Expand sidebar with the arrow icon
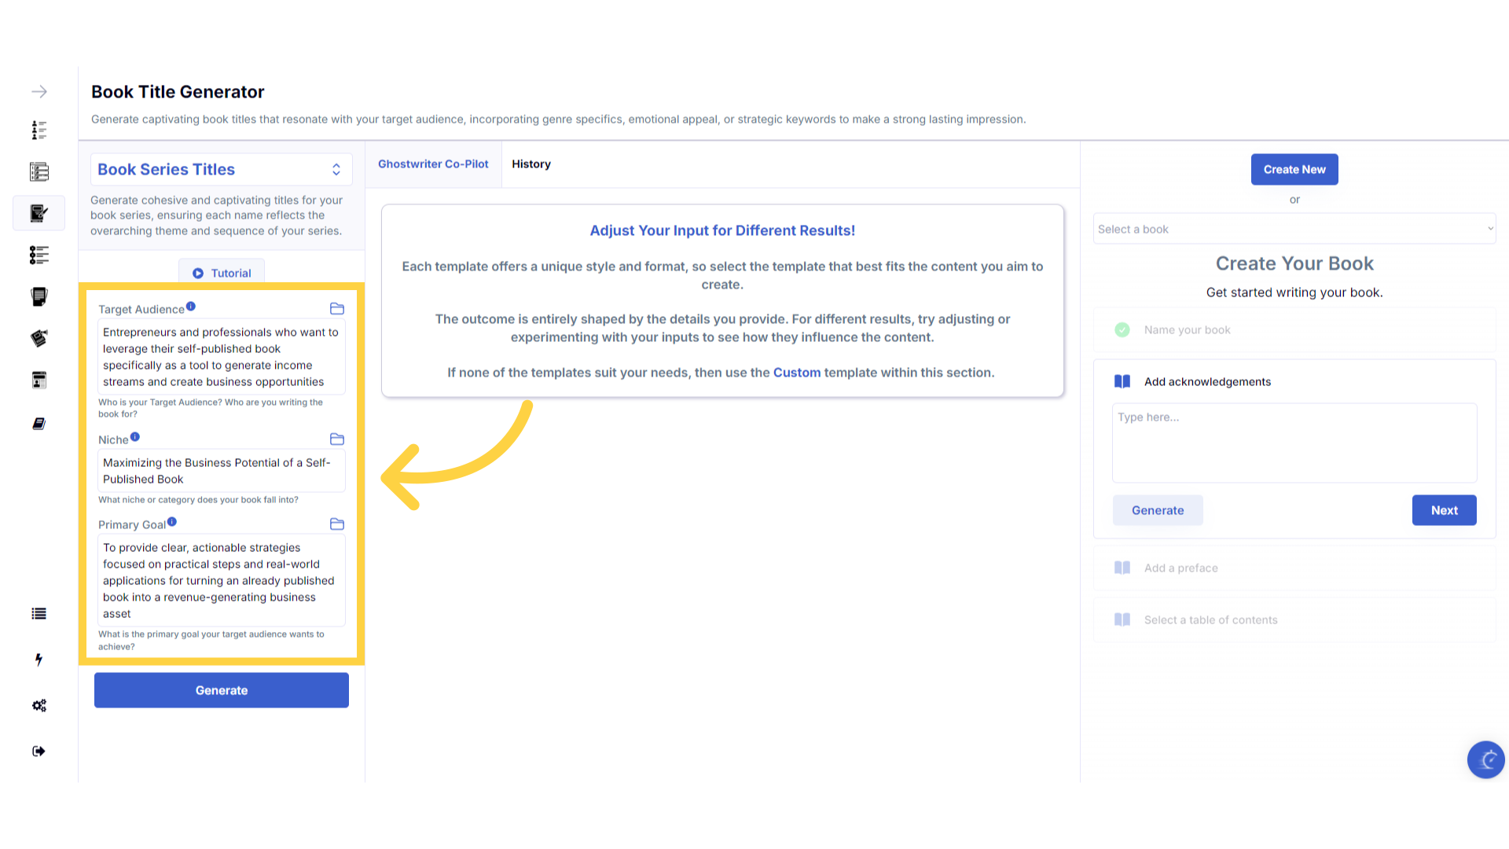Image resolution: width=1509 pixels, height=849 pixels. point(39,92)
